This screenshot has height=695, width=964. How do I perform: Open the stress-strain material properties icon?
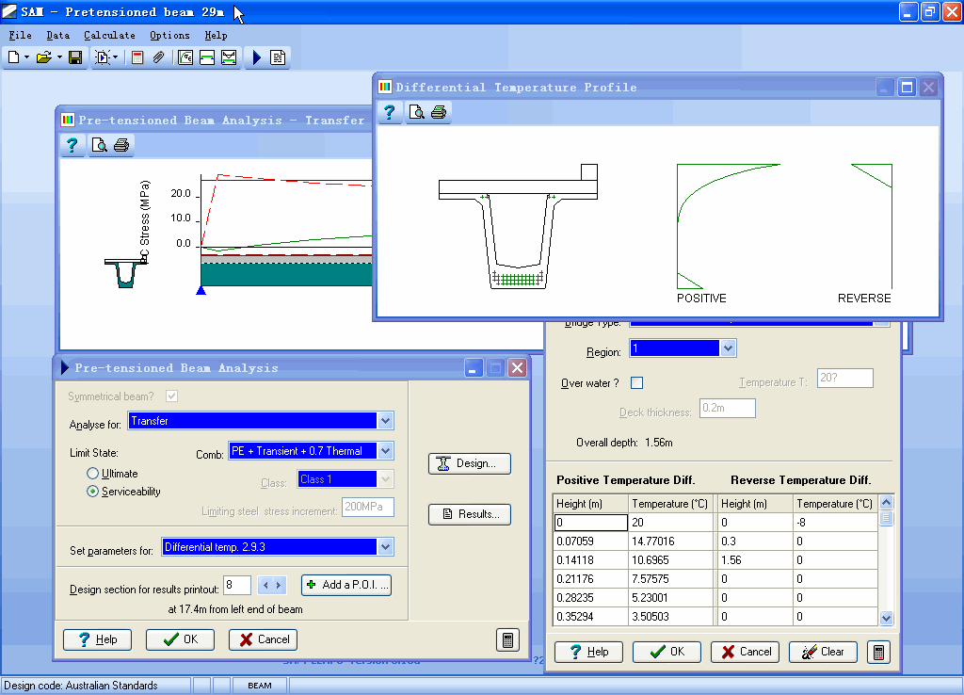185,57
